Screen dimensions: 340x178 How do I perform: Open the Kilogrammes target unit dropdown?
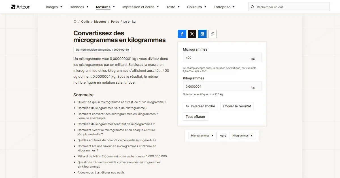click(243, 136)
